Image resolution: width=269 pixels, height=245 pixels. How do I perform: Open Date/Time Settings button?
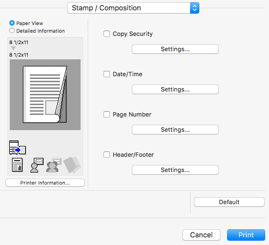click(x=175, y=89)
